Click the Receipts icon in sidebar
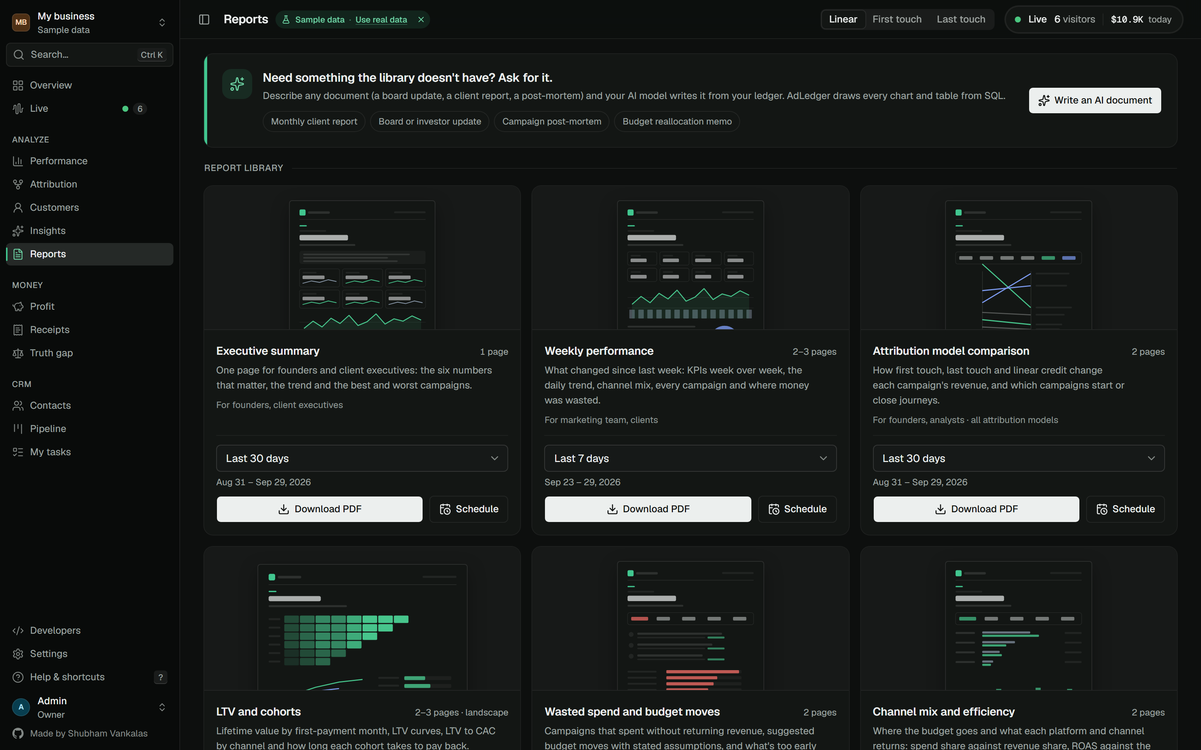Viewport: 1201px width, 750px height. (18, 330)
